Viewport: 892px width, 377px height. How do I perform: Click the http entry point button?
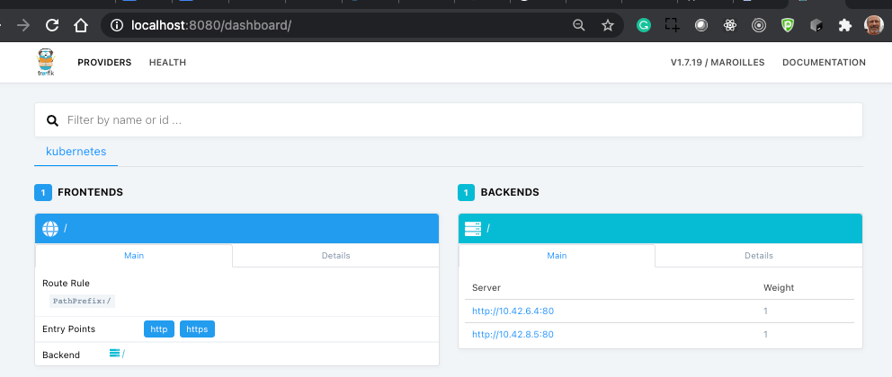pyautogui.click(x=159, y=329)
